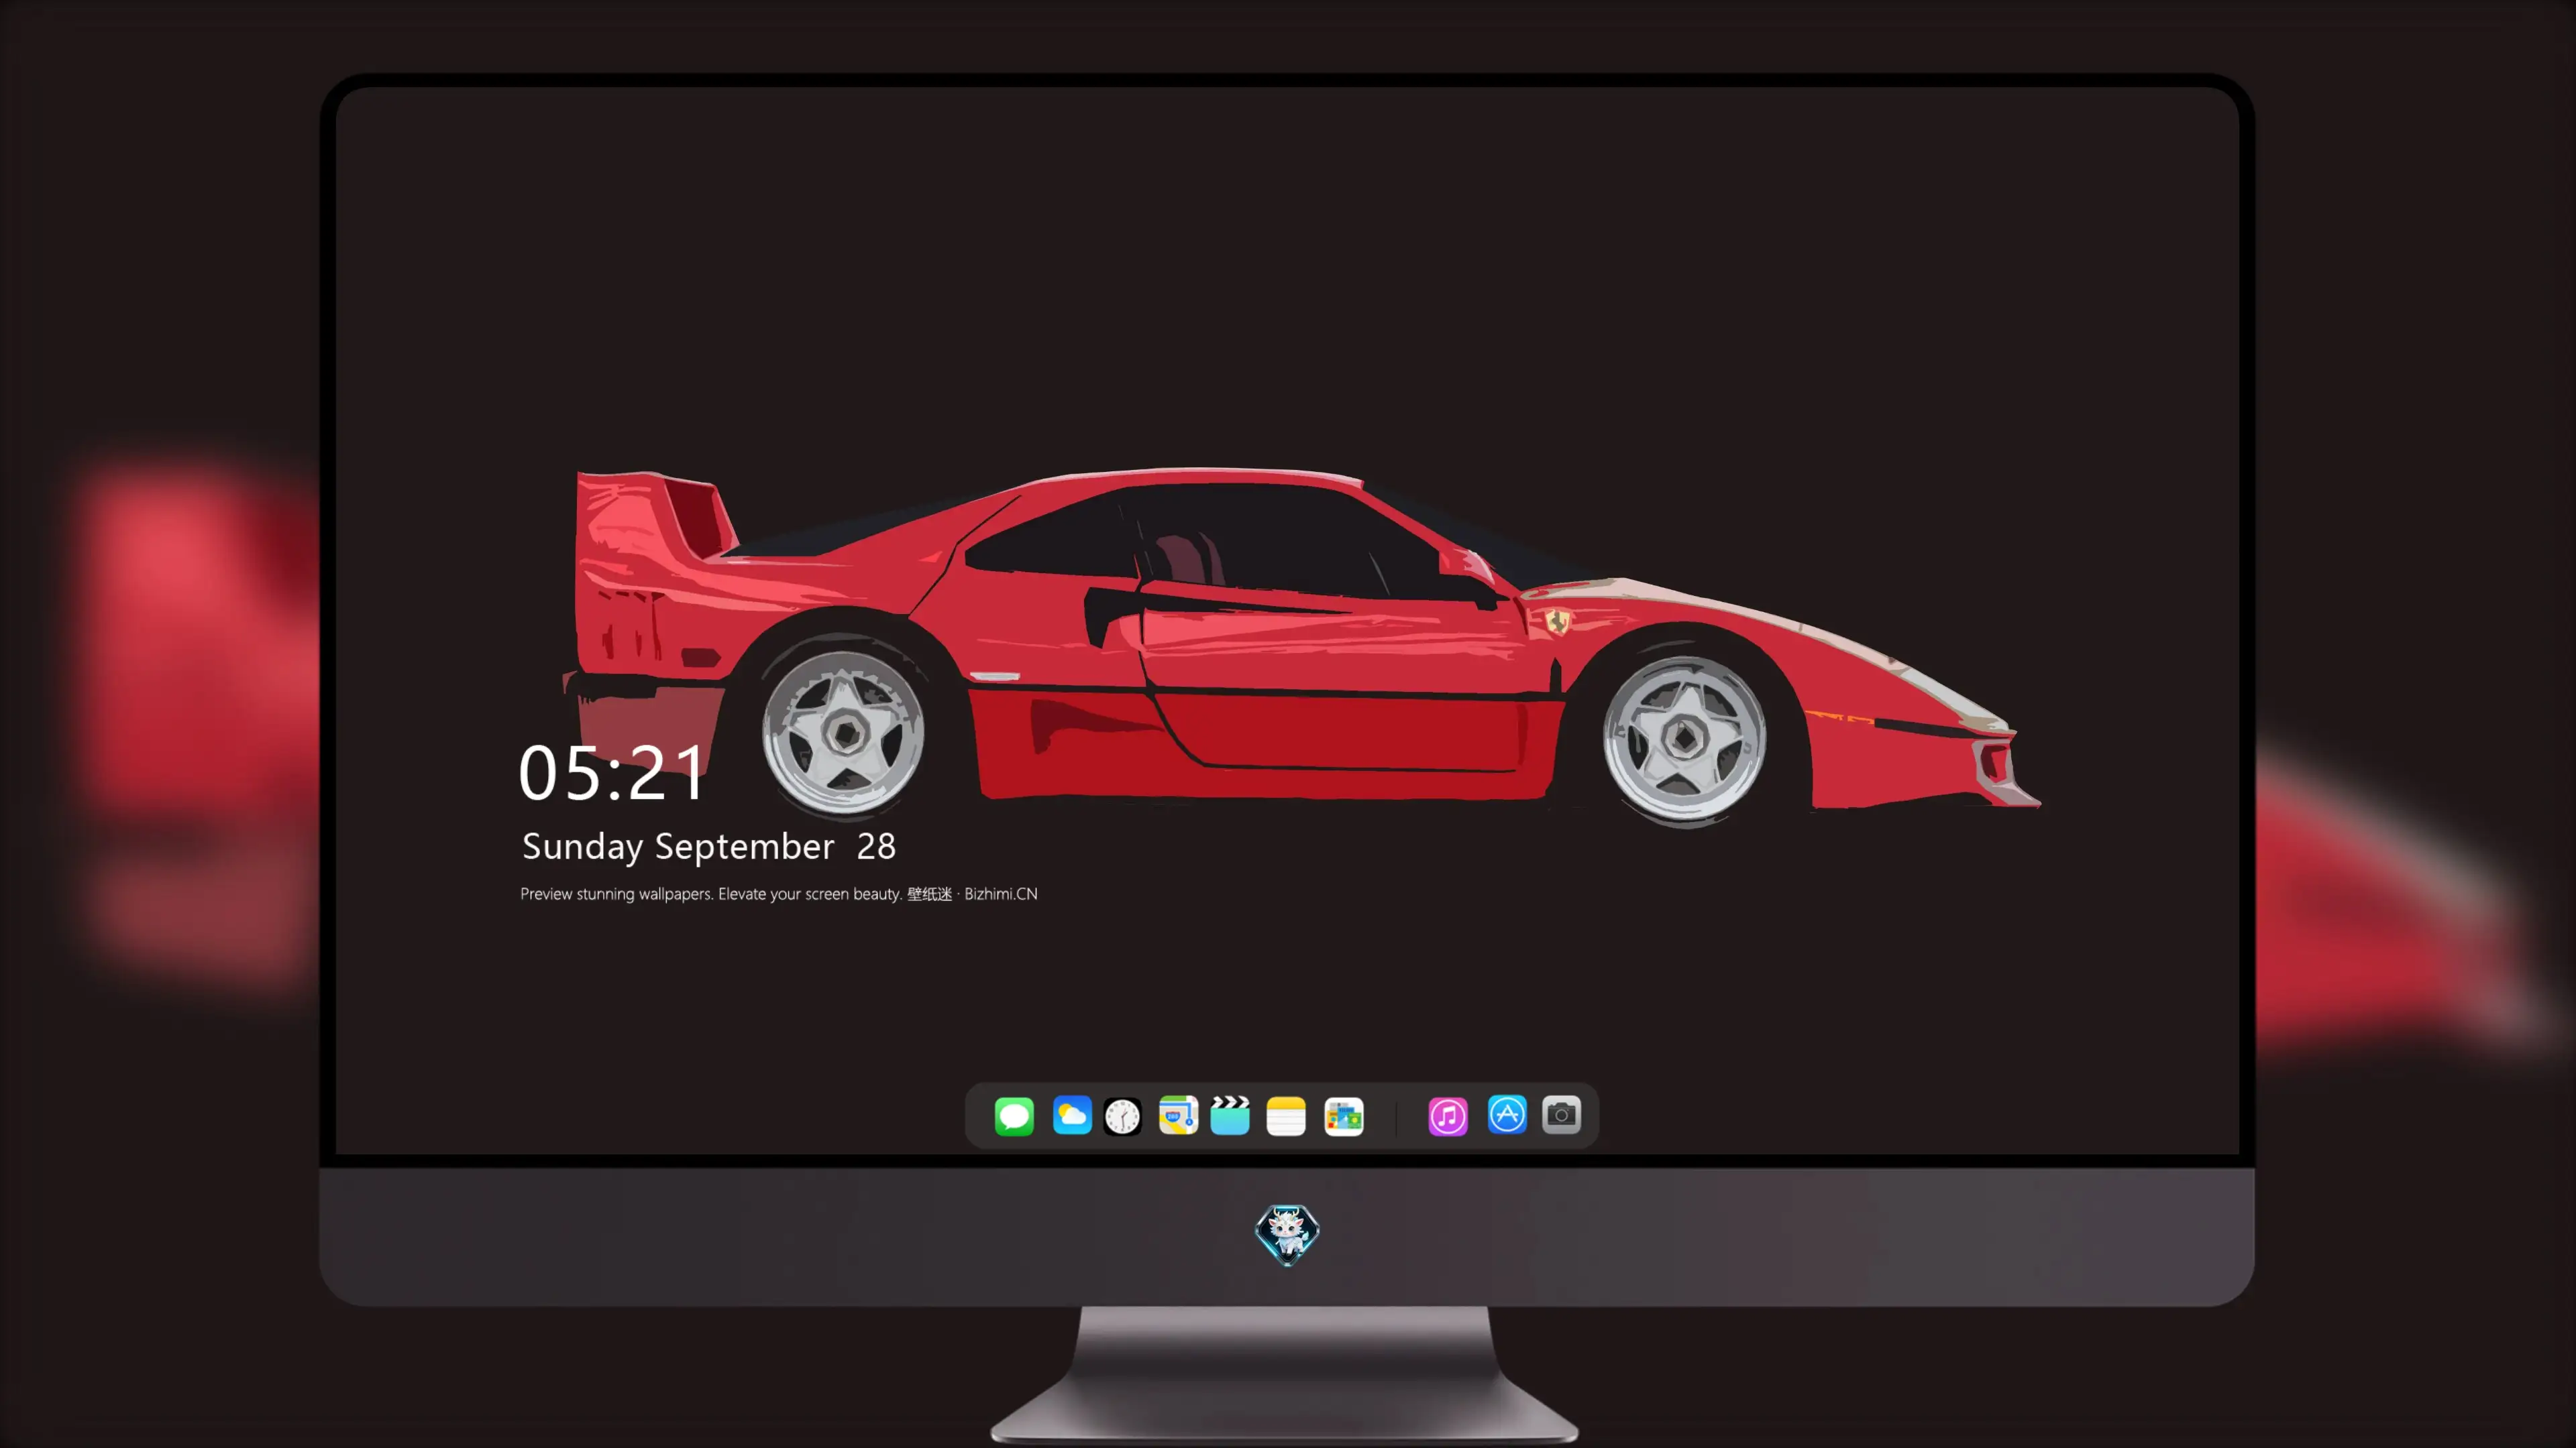
Task: Launch the Maps app from the dock
Action: click(1178, 1115)
